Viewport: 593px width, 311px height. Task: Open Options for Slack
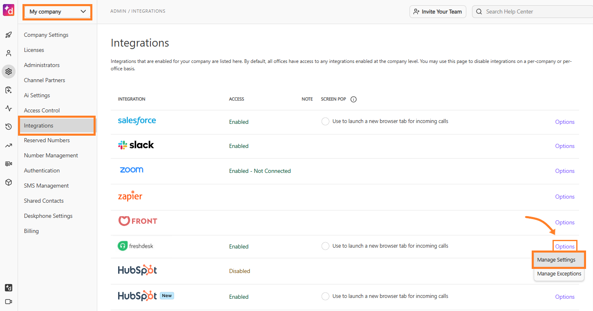pyautogui.click(x=565, y=146)
